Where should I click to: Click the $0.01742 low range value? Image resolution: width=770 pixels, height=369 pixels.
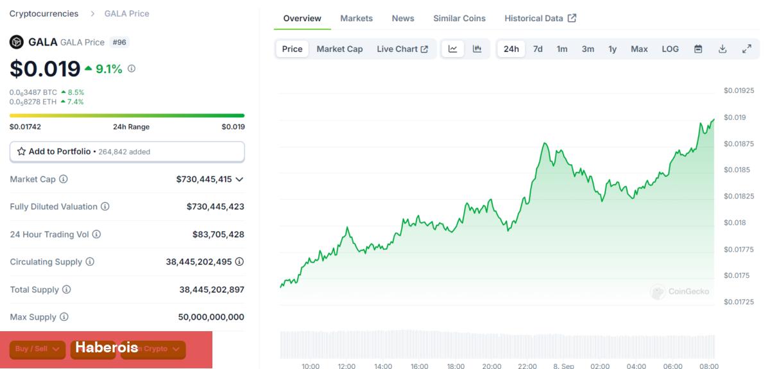[x=25, y=127]
